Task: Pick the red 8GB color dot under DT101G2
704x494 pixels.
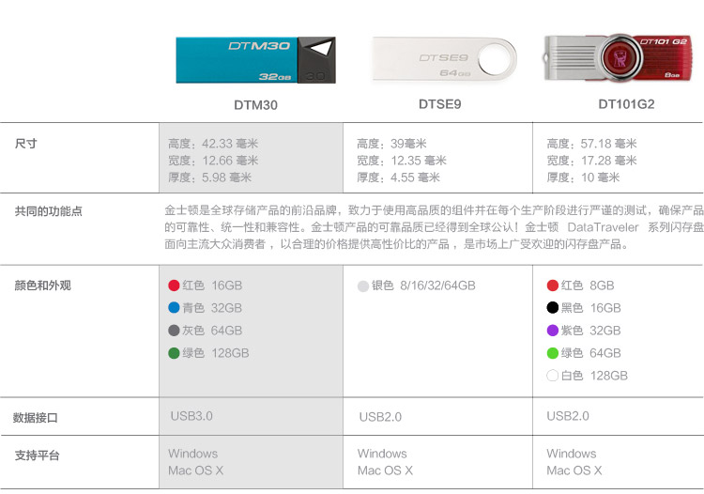Action: point(552,286)
